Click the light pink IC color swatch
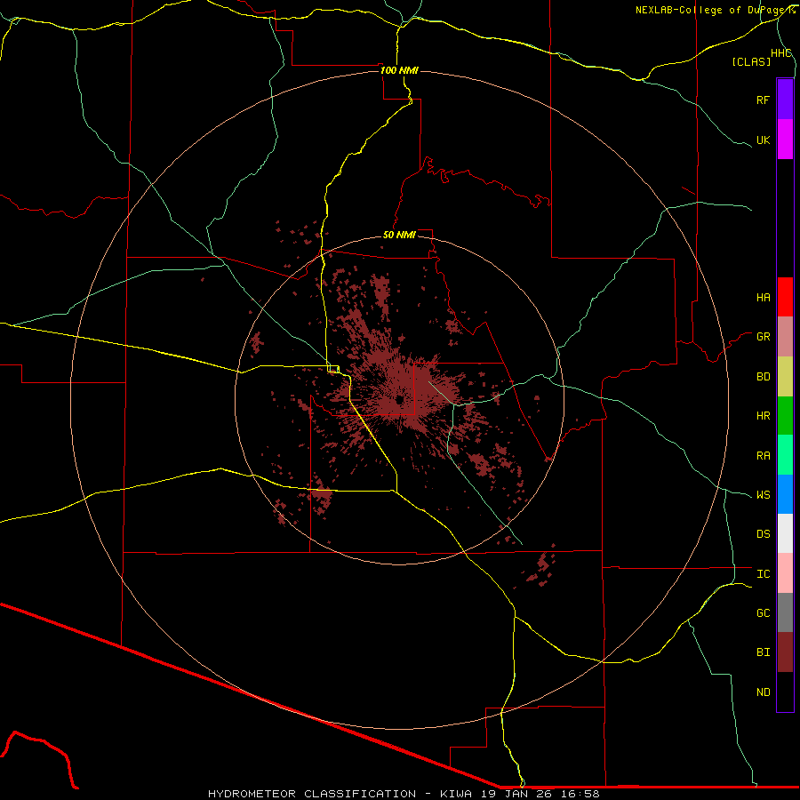The height and width of the screenshot is (800, 800). pyautogui.click(x=785, y=573)
